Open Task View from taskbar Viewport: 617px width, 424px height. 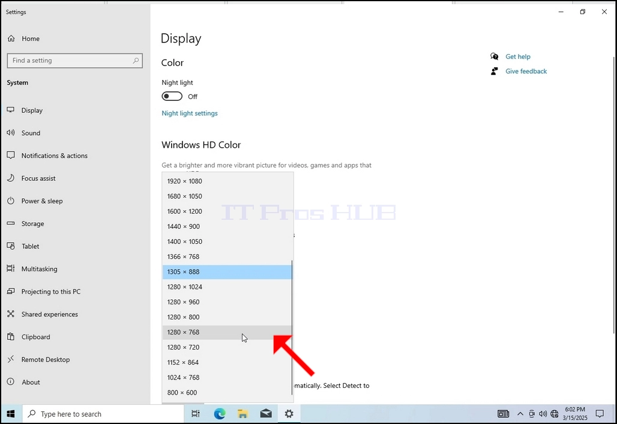tap(196, 414)
